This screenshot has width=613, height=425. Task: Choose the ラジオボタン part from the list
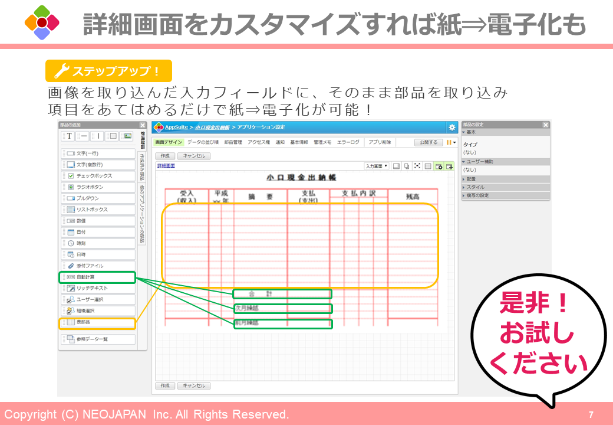[x=98, y=187]
